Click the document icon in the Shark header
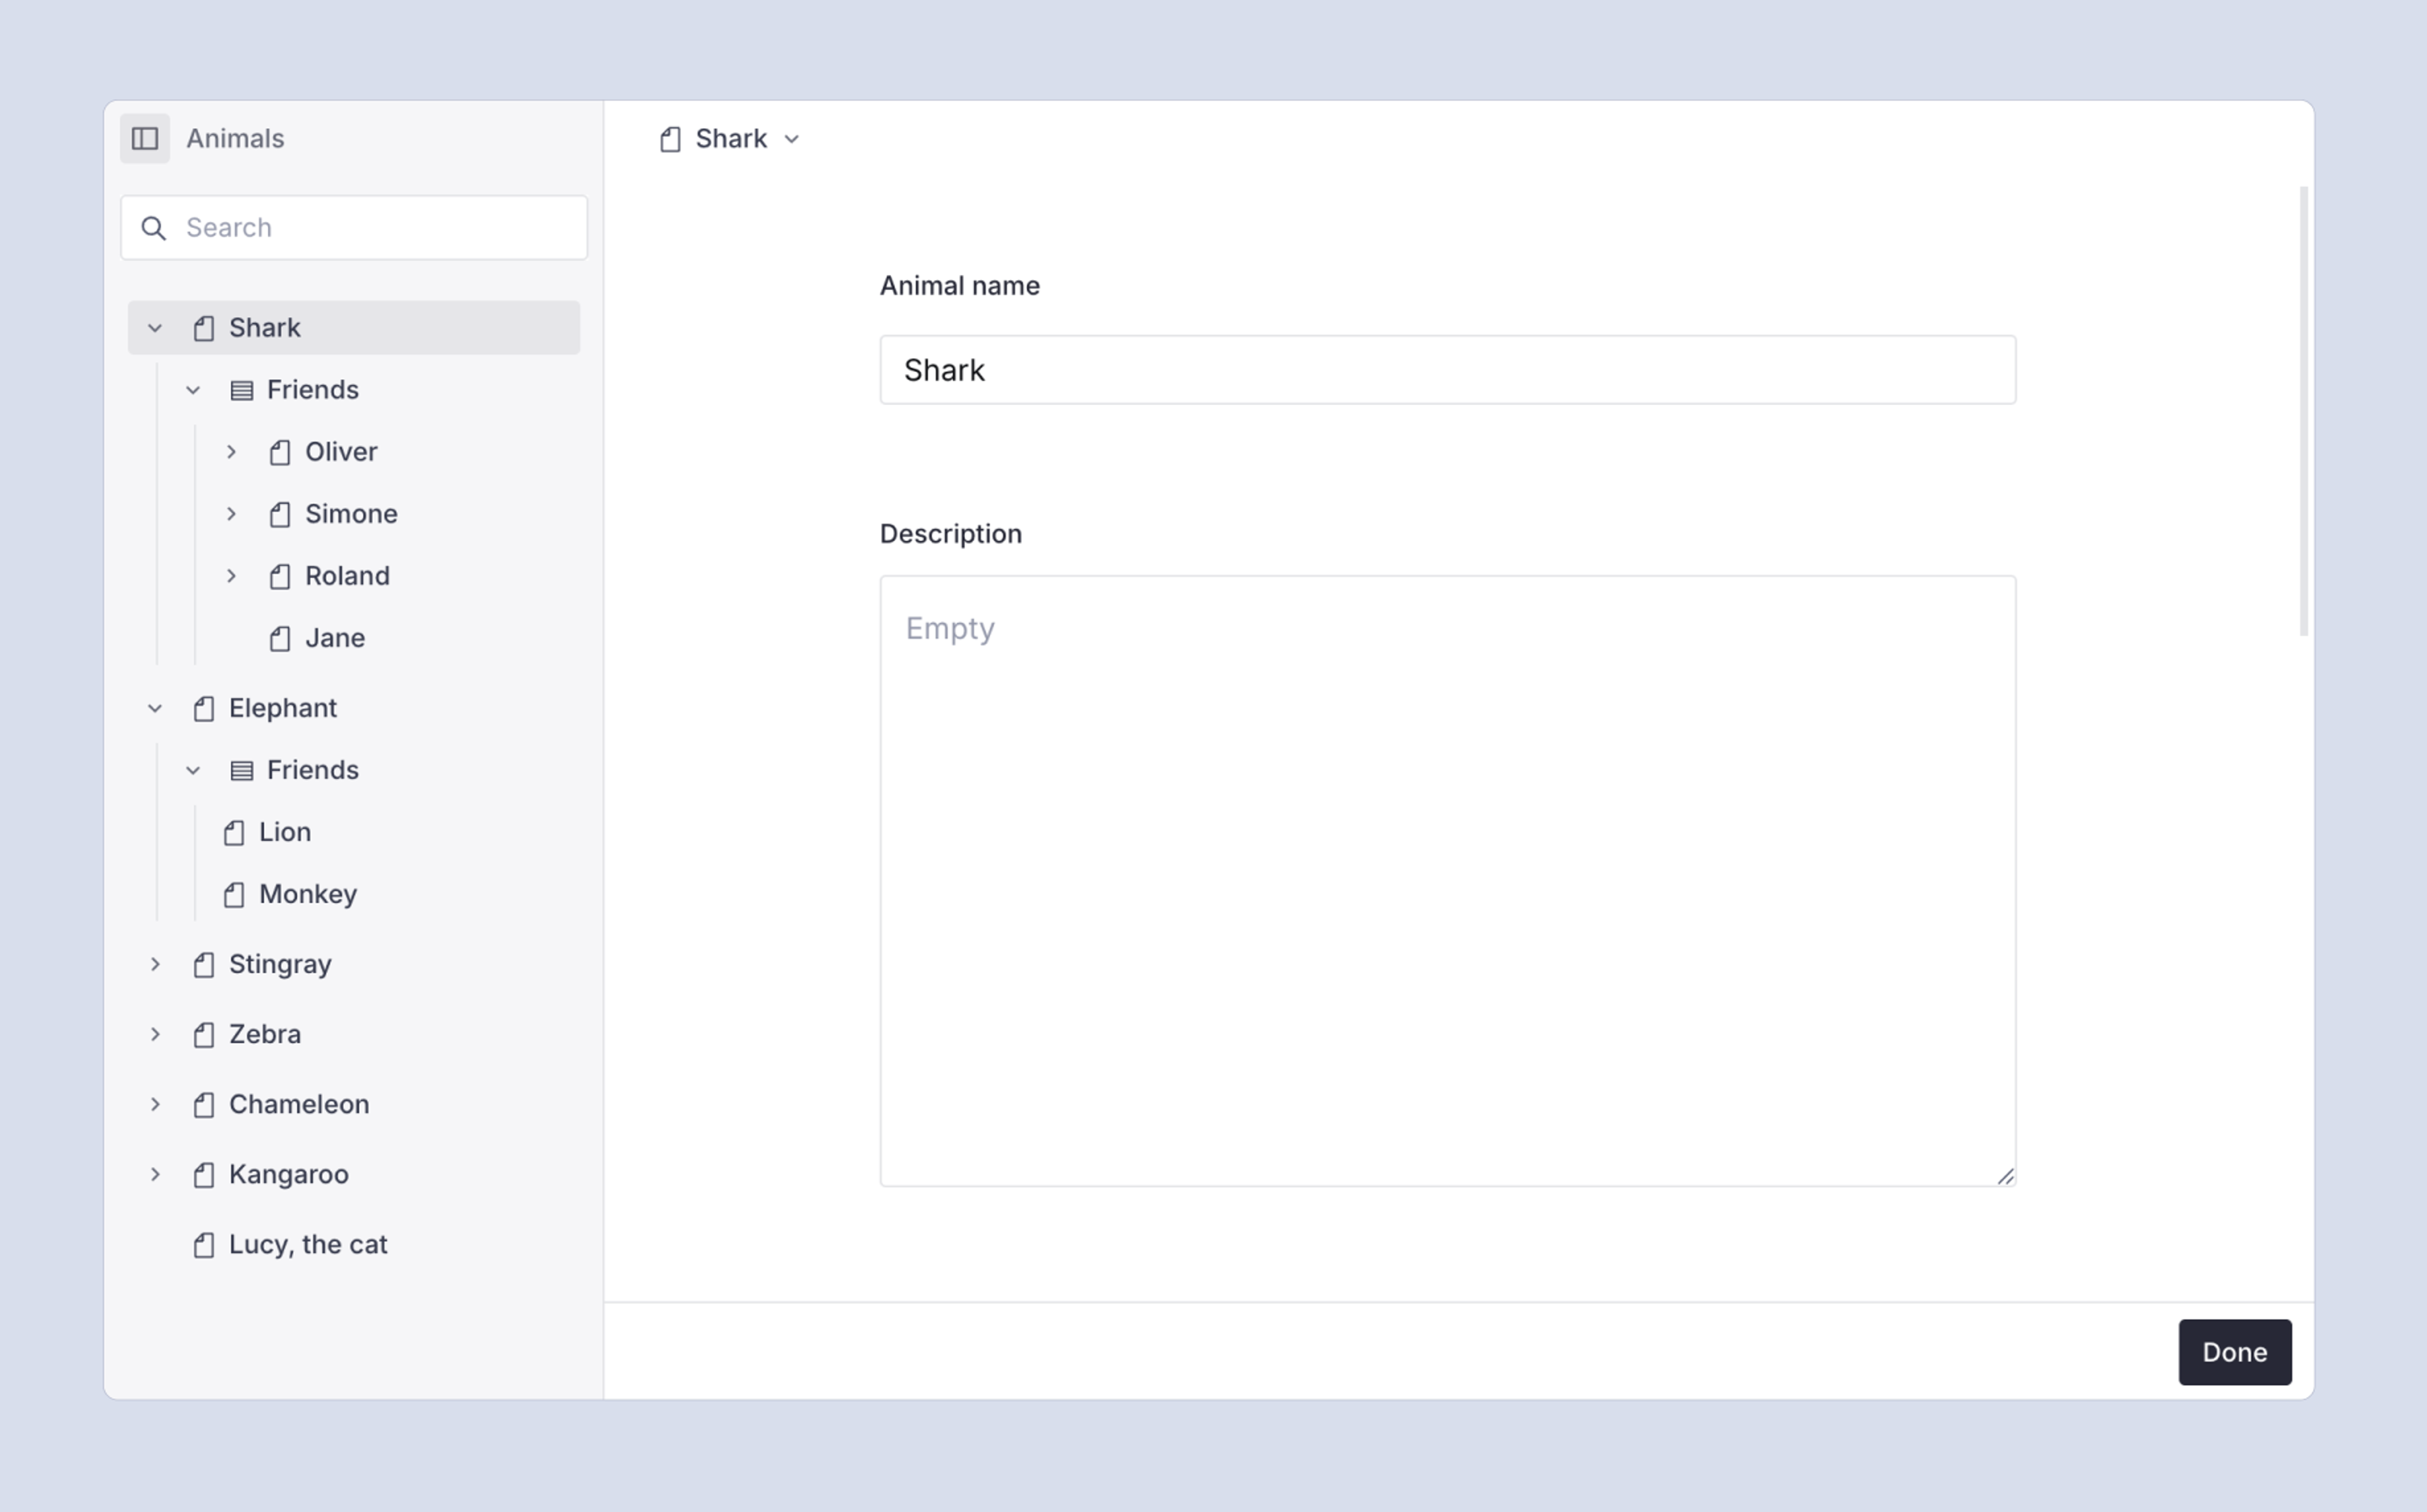Screen dimensions: 2427x1512 pyautogui.click(x=670, y=139)
